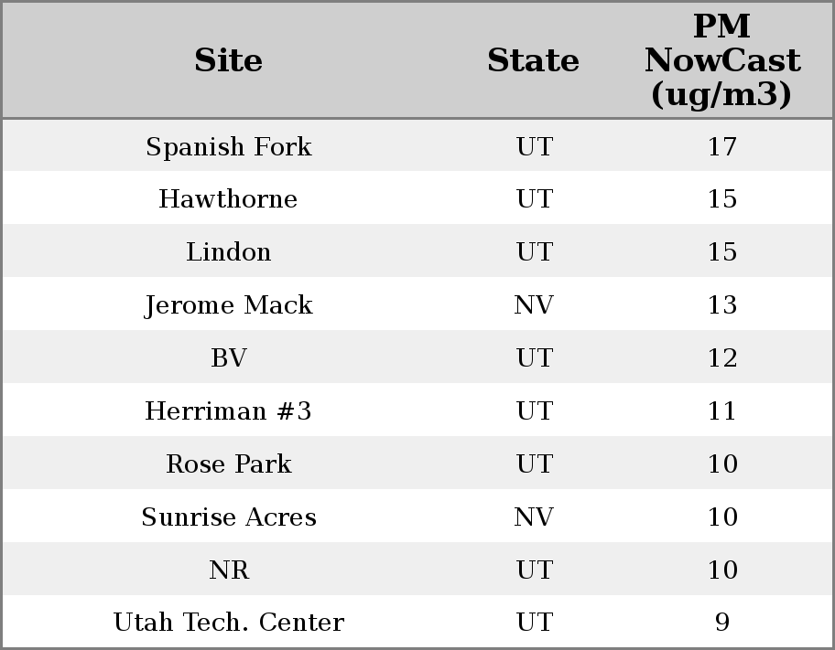
Task: Click the PM value 12 for BV
Action: pyautogui.click(x=721, y=358)
